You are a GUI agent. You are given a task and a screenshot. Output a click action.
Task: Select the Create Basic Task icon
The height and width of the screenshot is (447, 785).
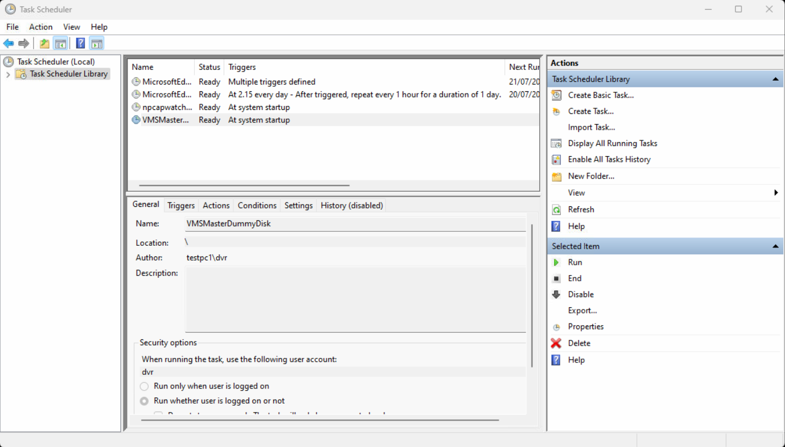556,95
